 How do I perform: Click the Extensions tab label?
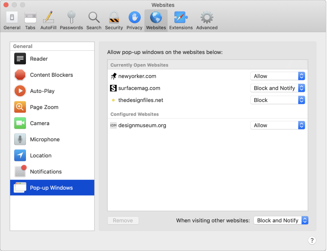tap(181, 28)
